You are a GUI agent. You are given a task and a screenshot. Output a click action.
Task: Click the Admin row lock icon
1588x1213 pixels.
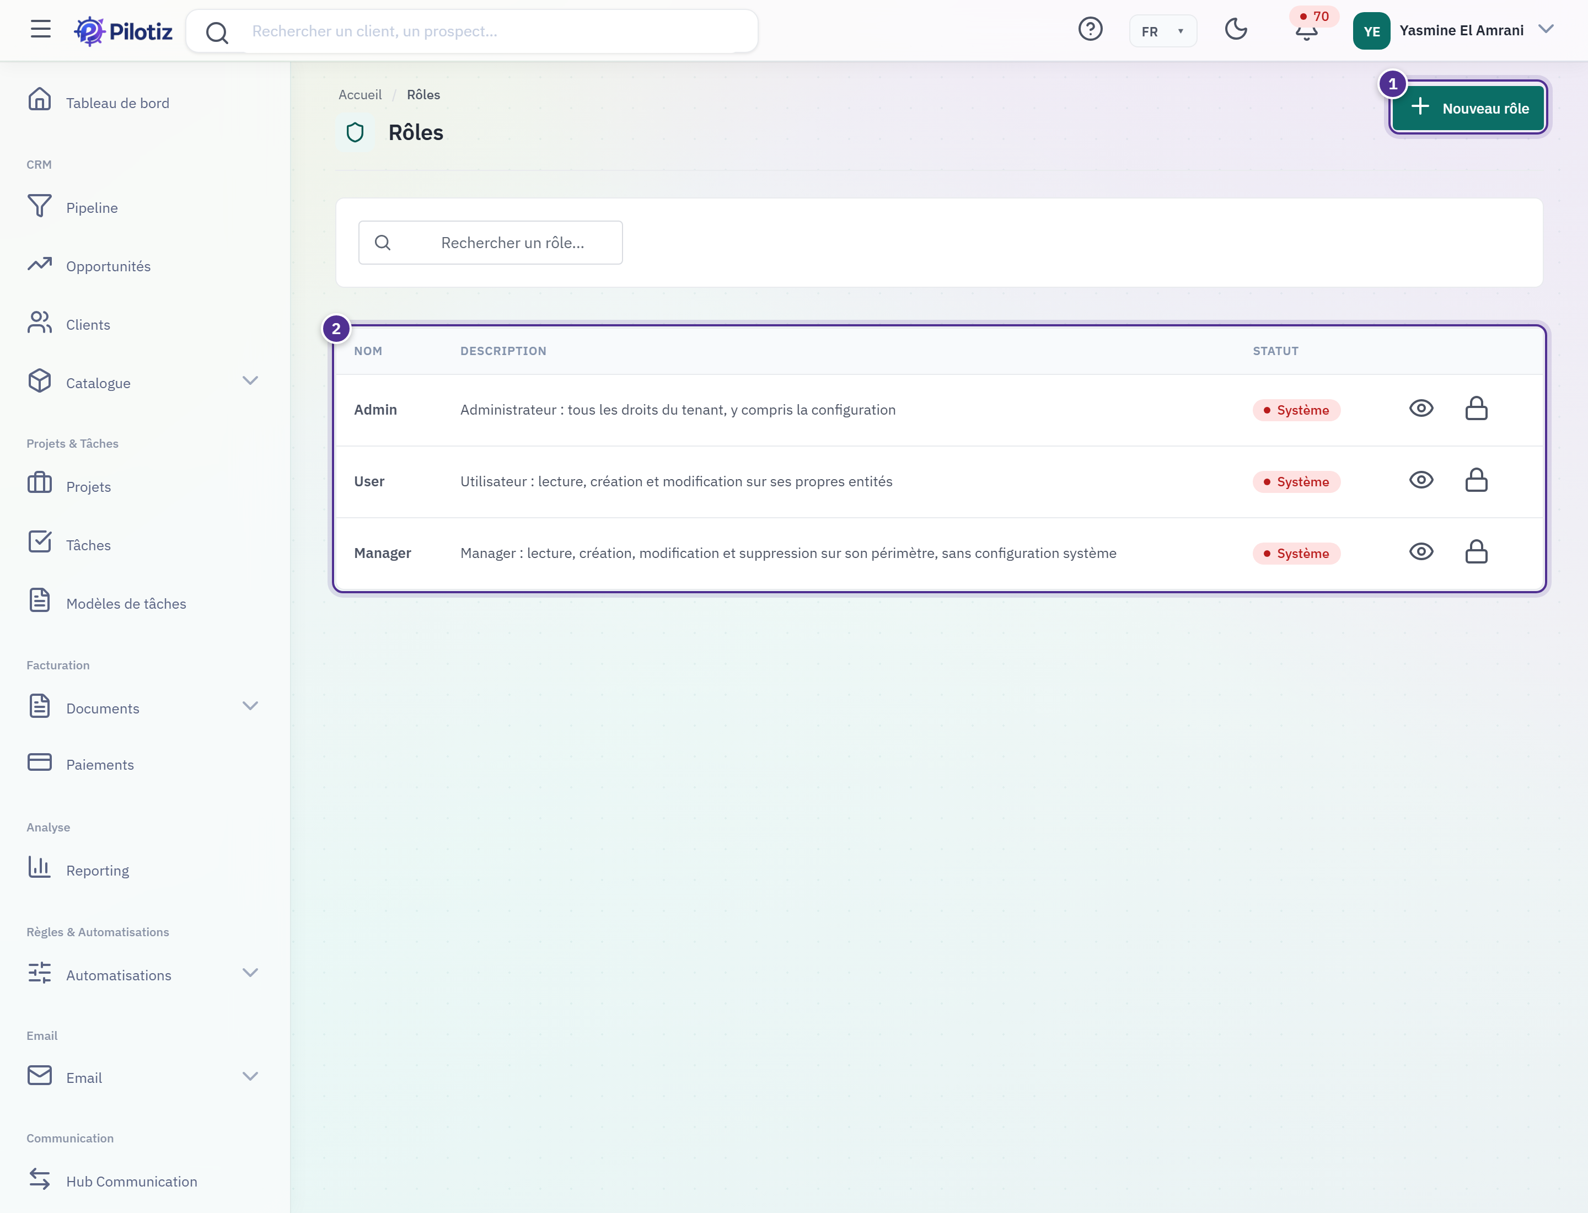tap(1476, 409)
